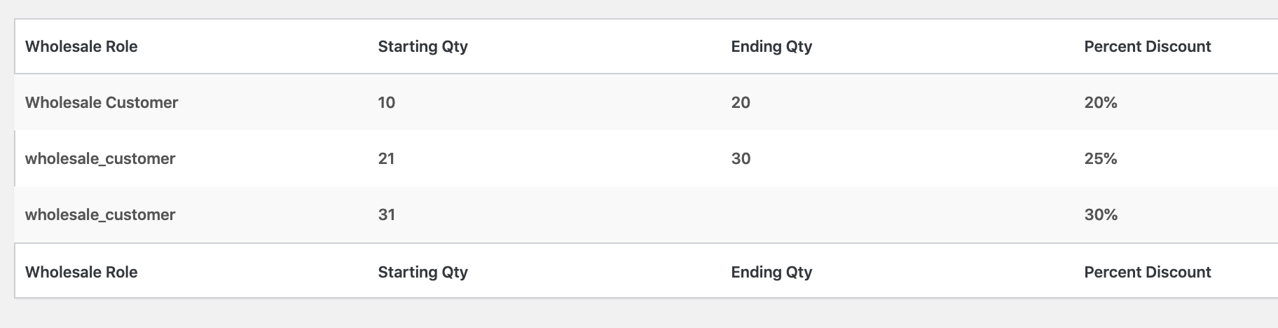Click the "Wholesale Role" label in the table footer
The width and height of the screenshot is (1278, 328).
point(81,273)
